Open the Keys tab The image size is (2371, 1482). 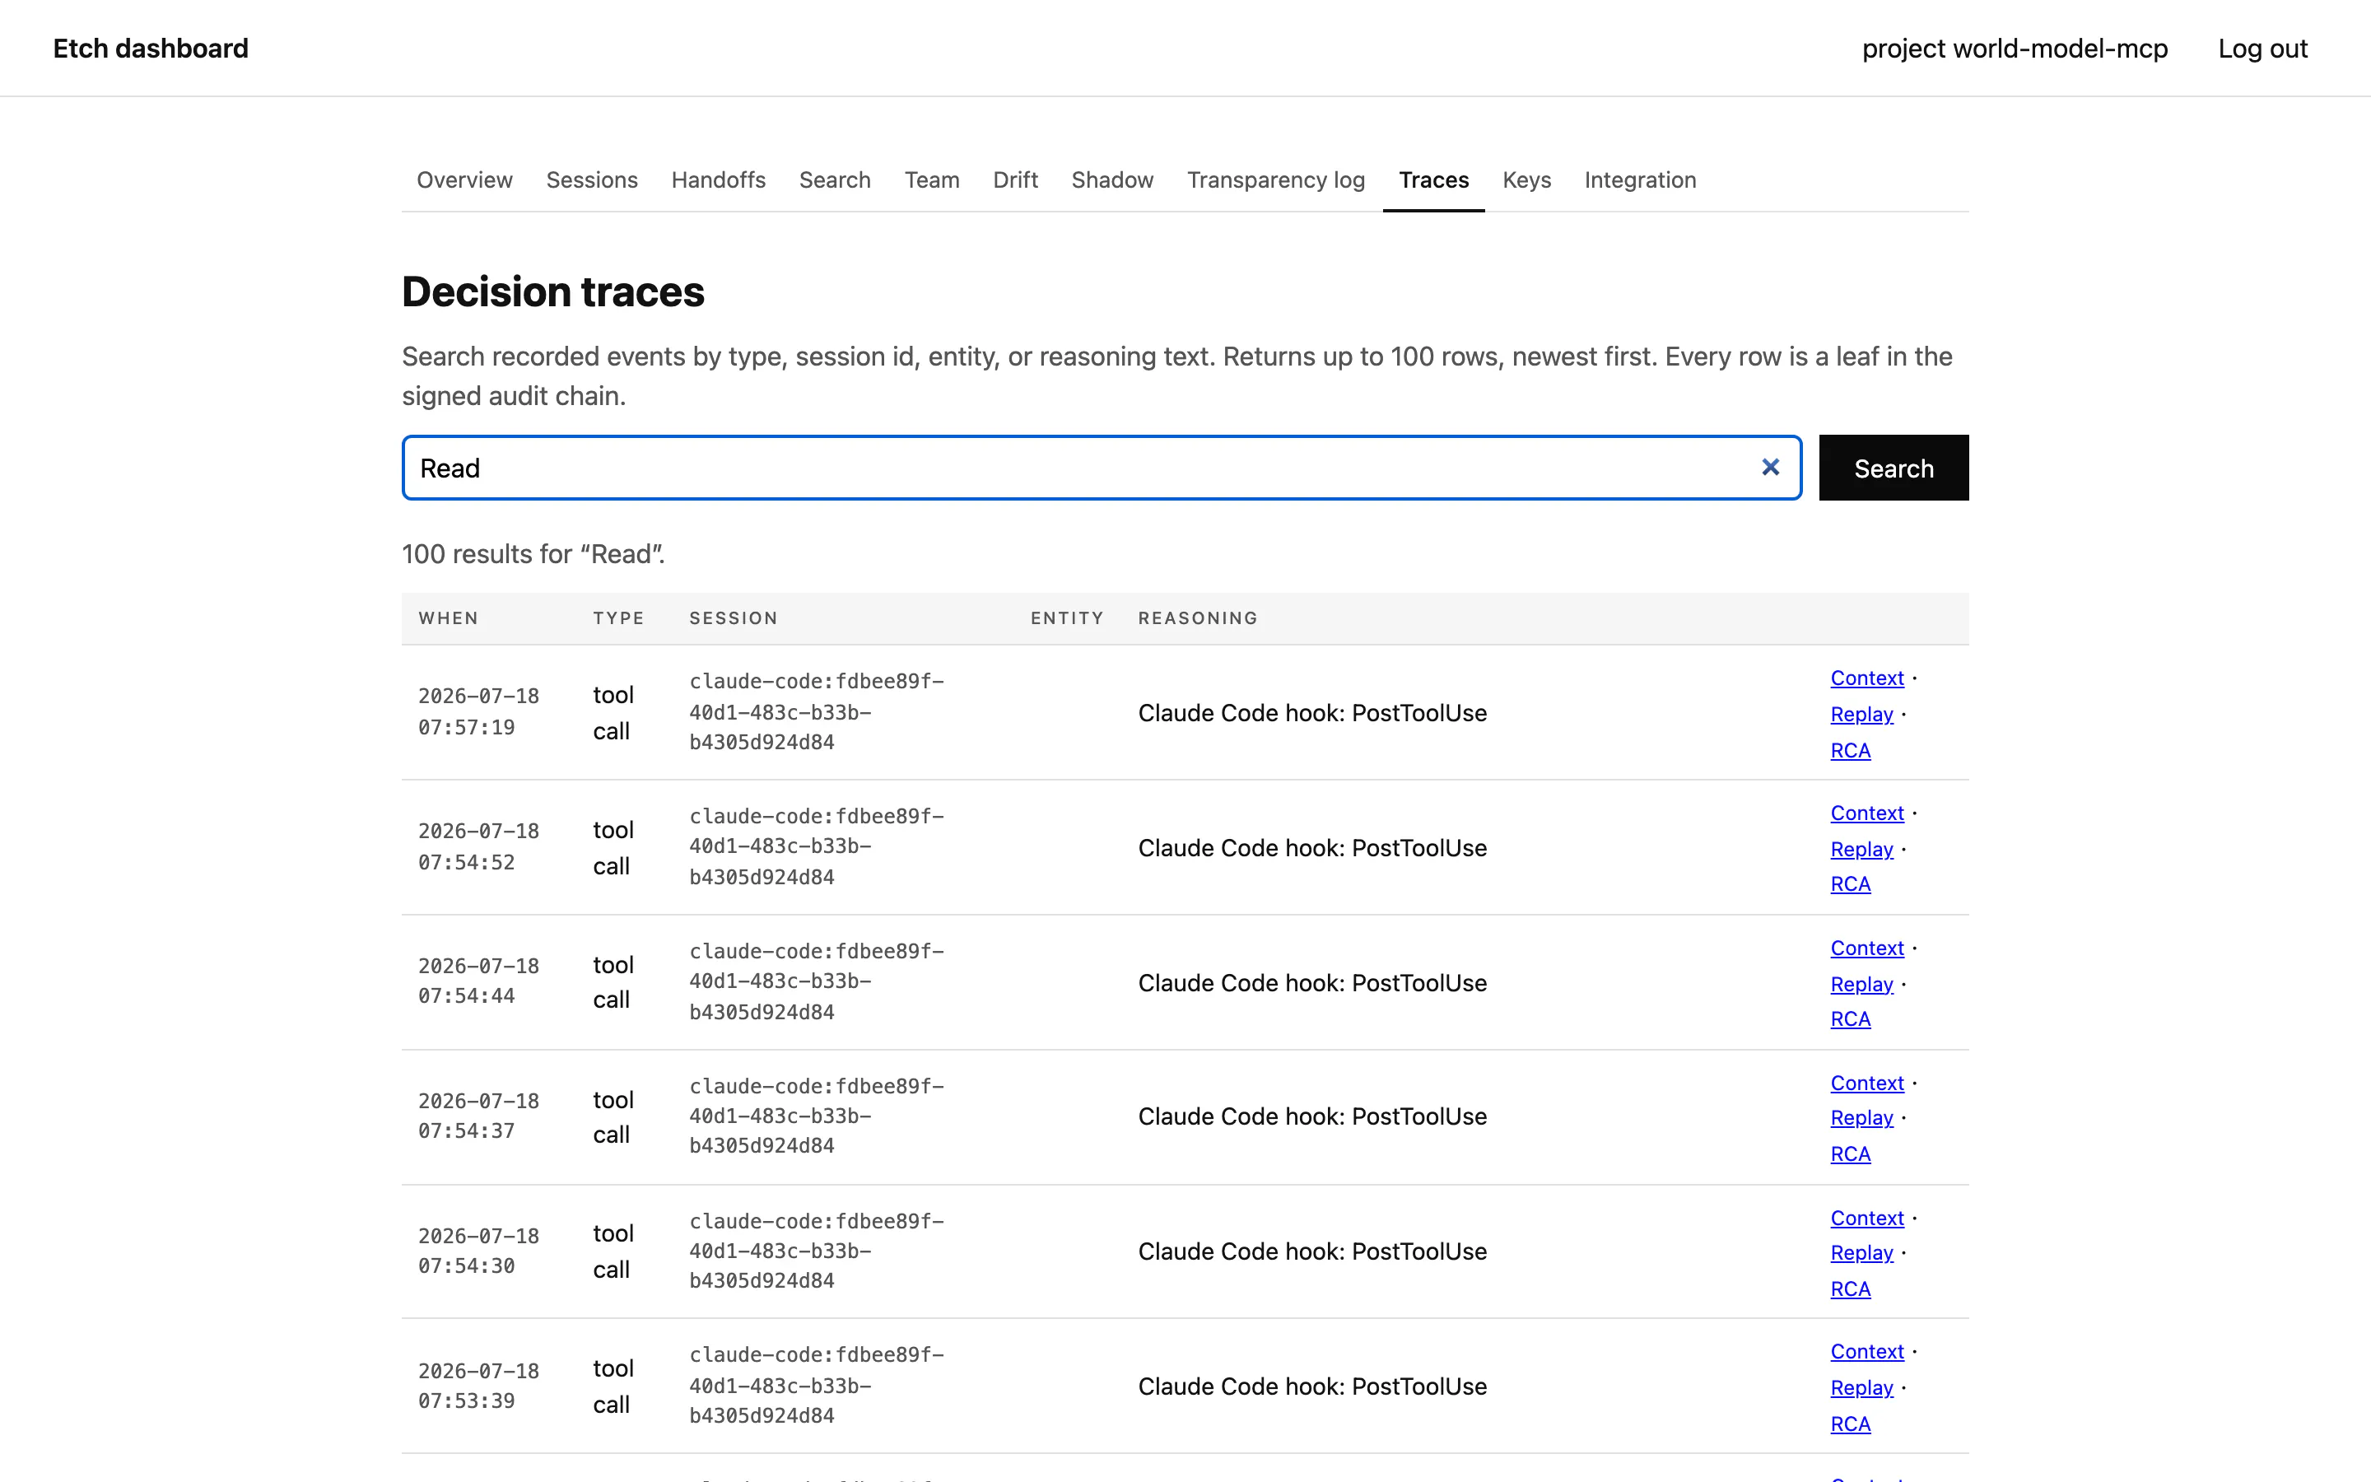1526,180
